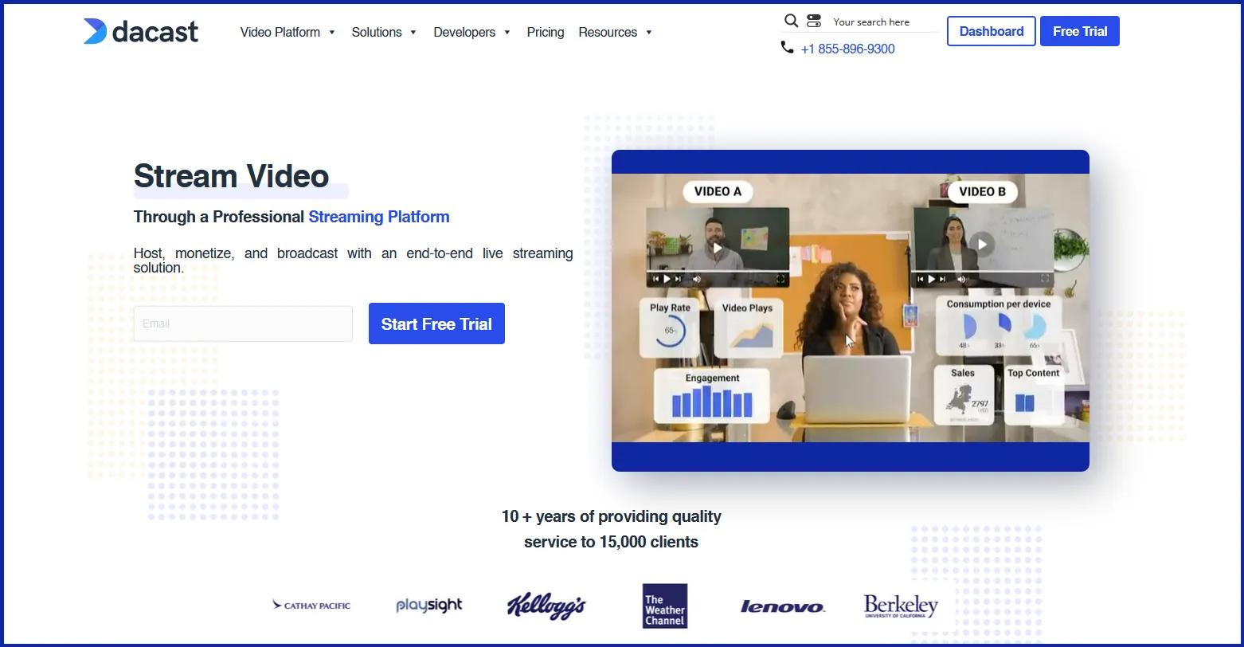Open Video A in fullscreen
The image size is (1244, 647).
[781, 279]
